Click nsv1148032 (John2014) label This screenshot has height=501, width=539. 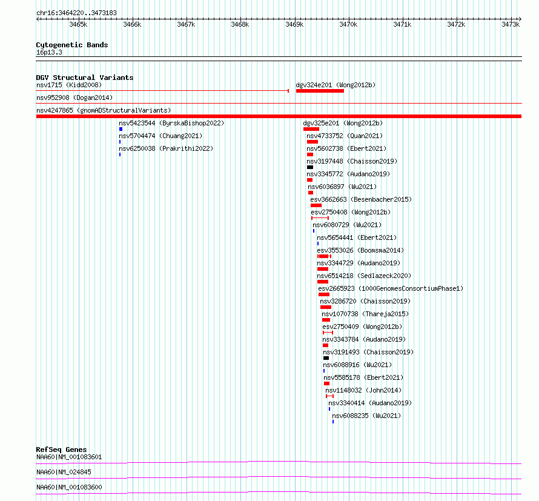(363, 390)
